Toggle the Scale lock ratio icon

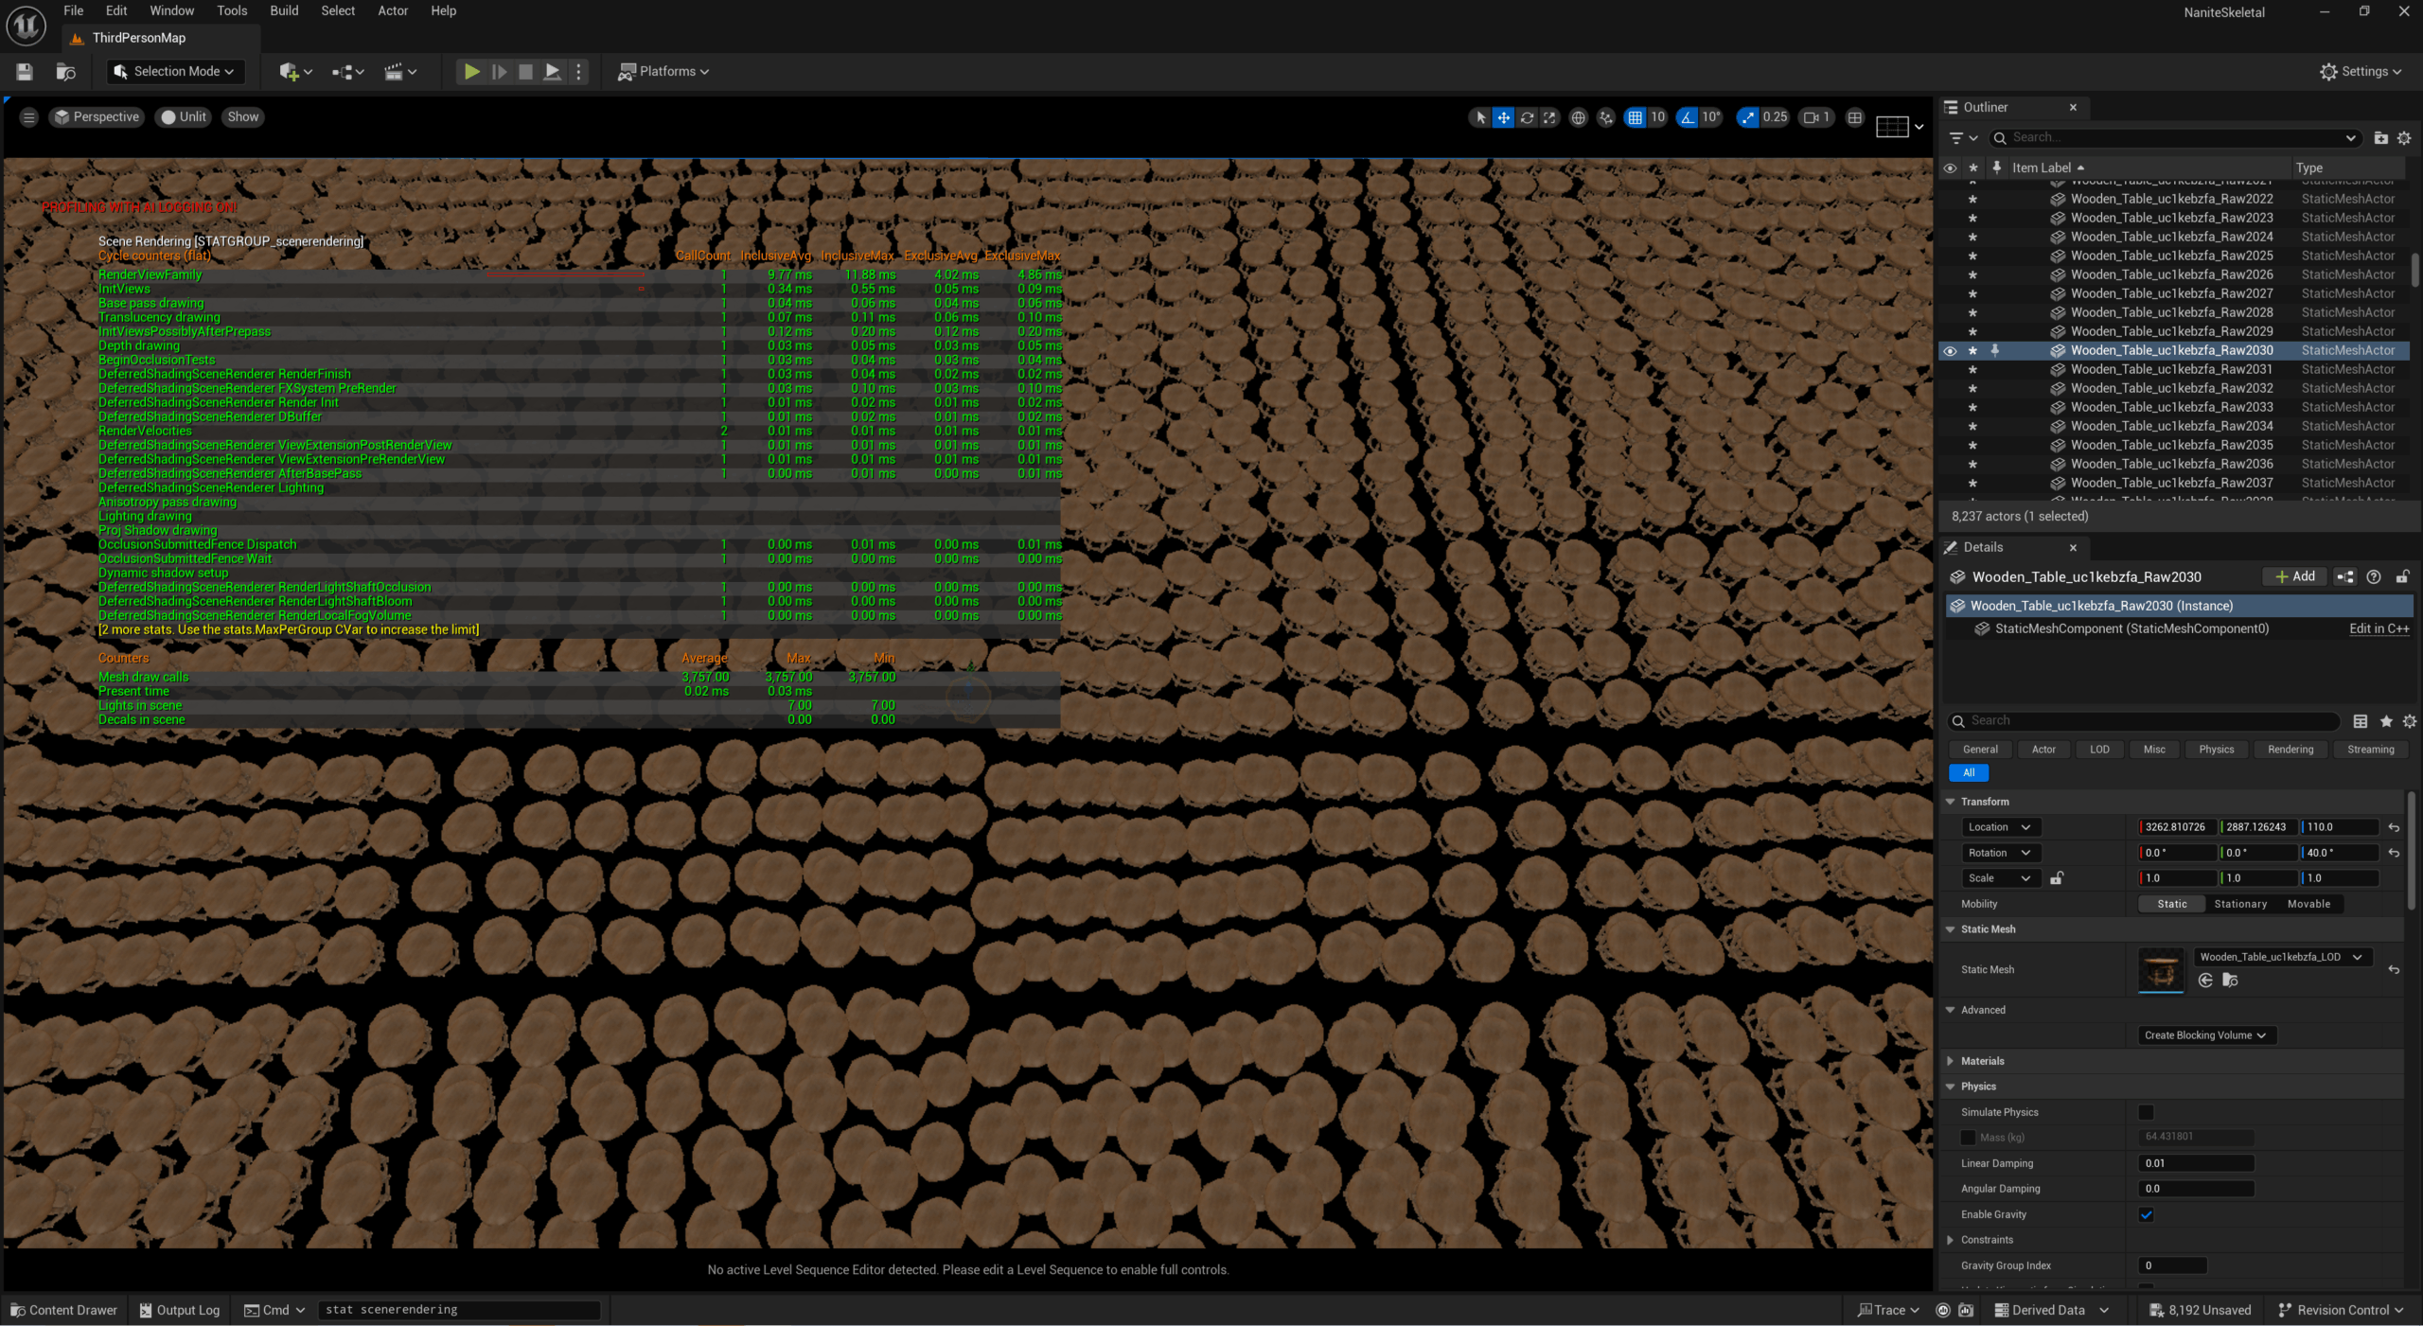2057,879
